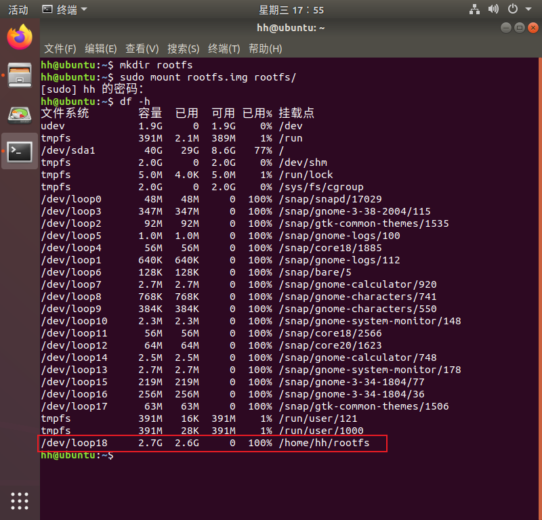Click the power icon in top bar
542x520 pixels.
(x=512, y=9)
